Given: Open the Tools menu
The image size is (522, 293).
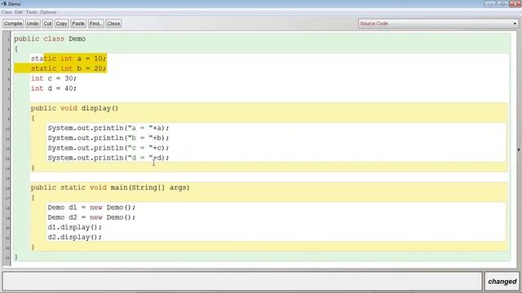Looking at the screenshot, I should (x=32, y=12).
